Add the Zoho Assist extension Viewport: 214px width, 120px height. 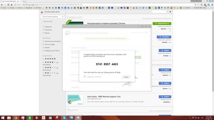coord(165,97)
